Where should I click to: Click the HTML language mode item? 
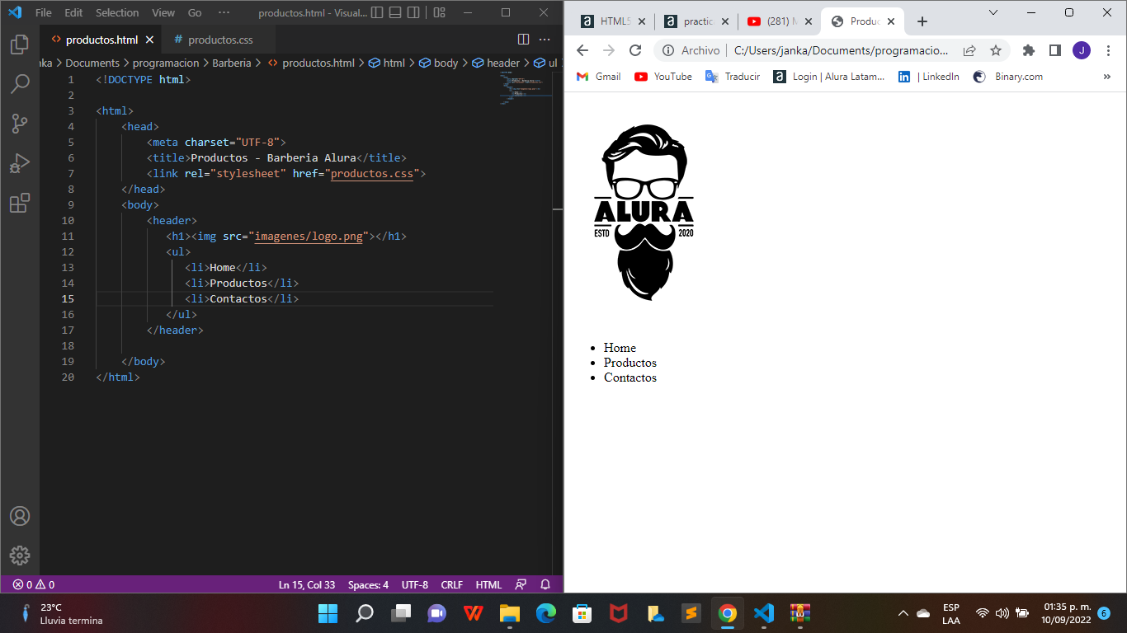[488, 584]
